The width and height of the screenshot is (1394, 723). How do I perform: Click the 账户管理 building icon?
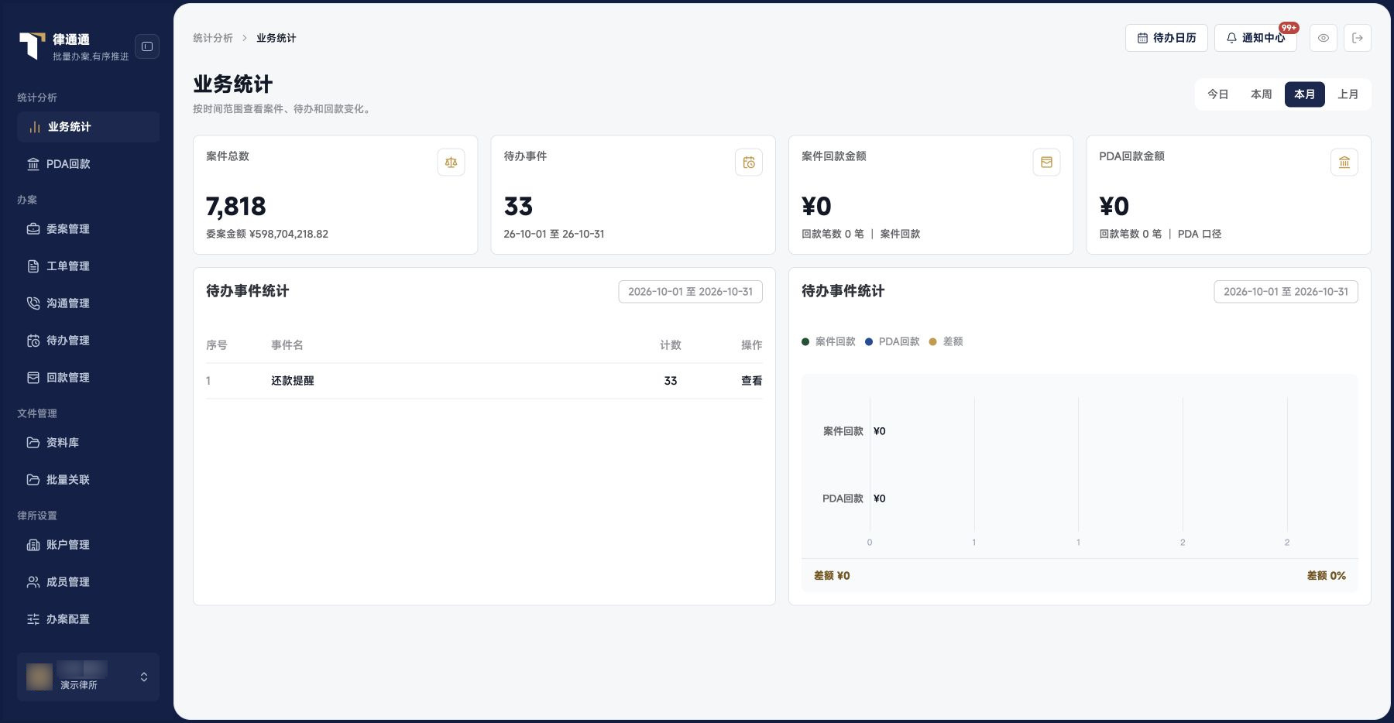pos(33,545)
